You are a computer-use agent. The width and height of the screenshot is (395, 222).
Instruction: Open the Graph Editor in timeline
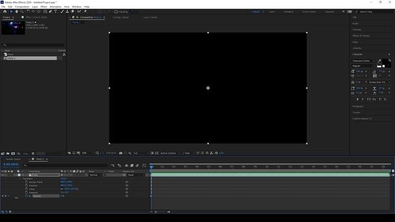144,165
